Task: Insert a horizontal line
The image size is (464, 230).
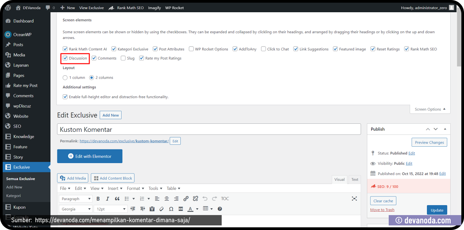Action: click(x=180, y=209)
